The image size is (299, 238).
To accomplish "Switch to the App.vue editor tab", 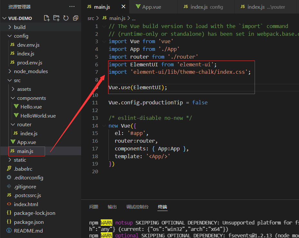I will [x=152, y=7].
